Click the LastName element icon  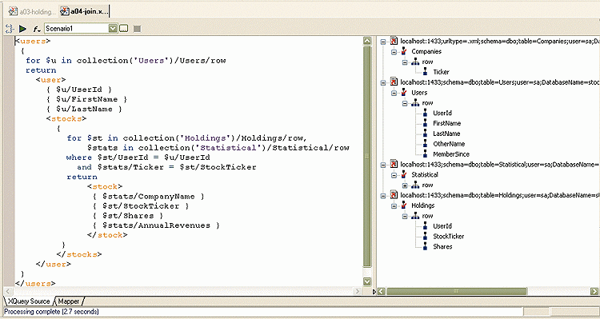tap(425, 134)
